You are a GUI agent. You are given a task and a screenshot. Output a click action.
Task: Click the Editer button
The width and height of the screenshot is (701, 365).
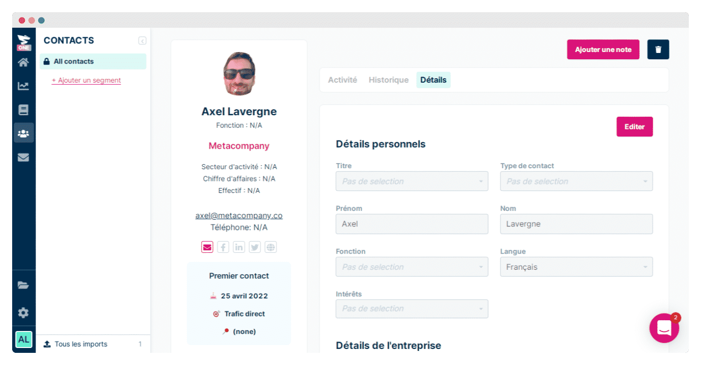(634, 127)
